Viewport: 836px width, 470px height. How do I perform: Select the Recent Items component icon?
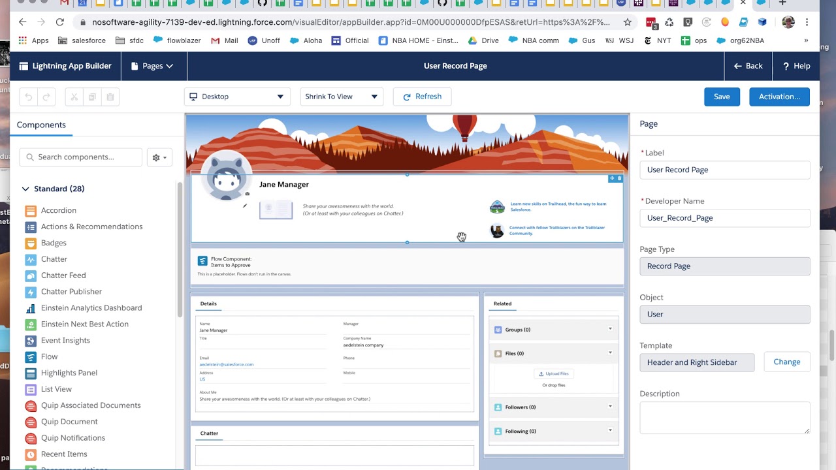point(30,454)
